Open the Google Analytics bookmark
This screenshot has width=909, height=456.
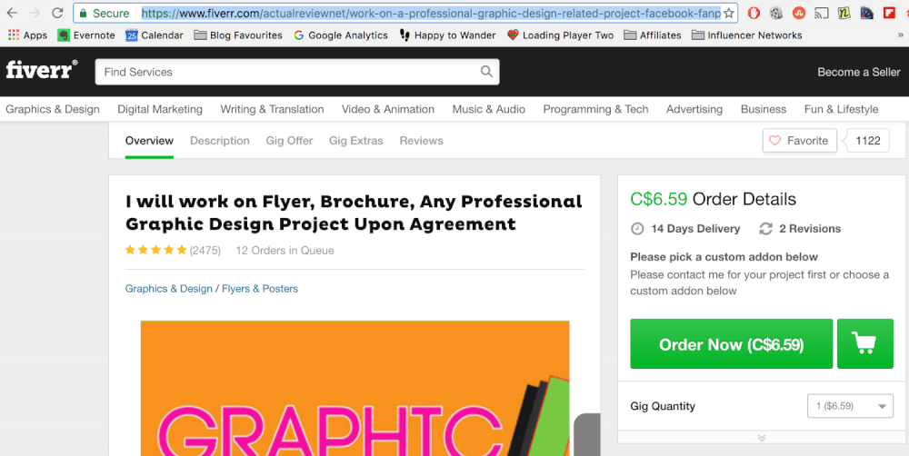[341, 35]
